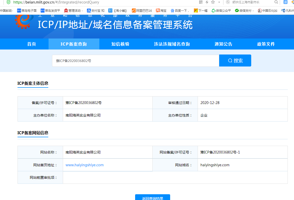Select the ICP备案查询 navigation tab
The width and height of the screenshot is (294, 200).
[x=74, y=44]
